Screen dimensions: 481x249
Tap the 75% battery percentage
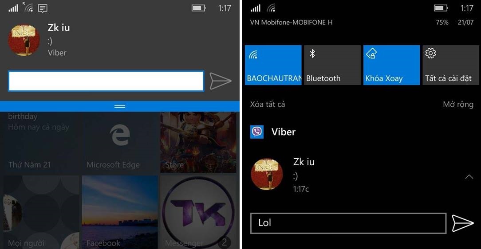tap(442, 22)
